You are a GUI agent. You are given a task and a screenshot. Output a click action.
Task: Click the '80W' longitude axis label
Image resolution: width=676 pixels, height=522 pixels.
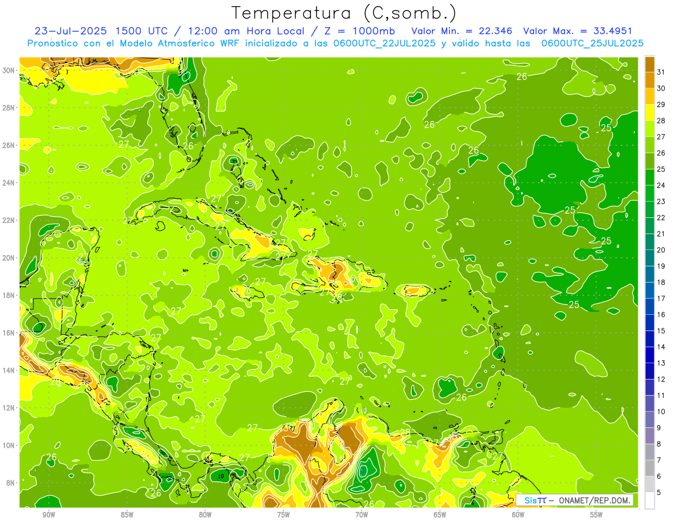(205, 515)
